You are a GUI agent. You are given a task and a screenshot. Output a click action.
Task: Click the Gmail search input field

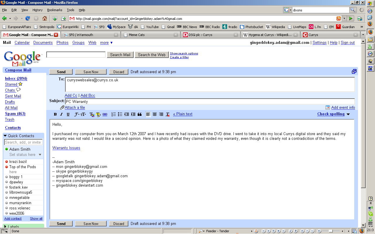click(x=76, y=55)
